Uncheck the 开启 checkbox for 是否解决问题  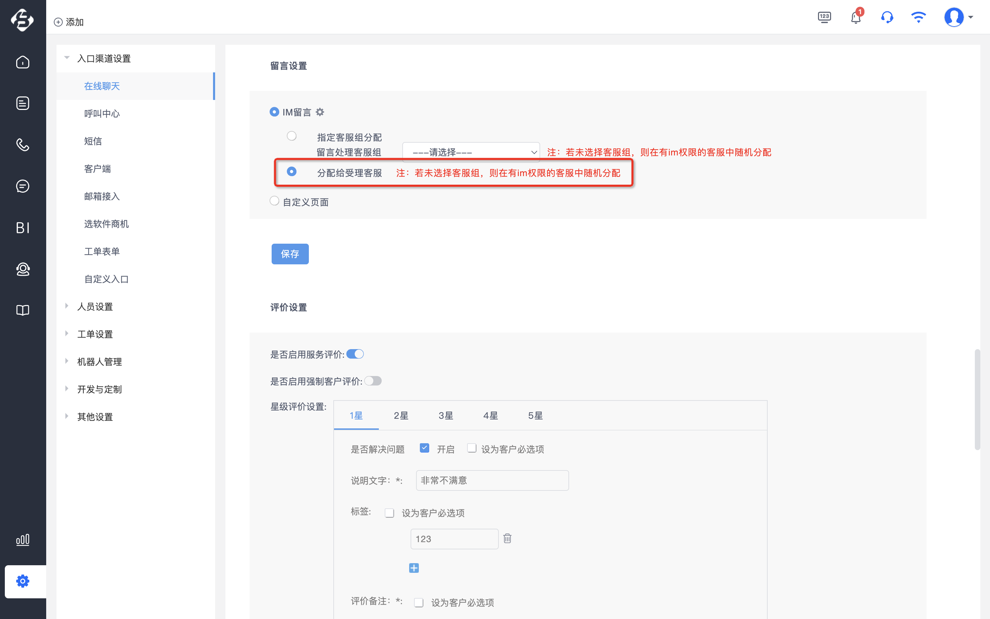pos(425,448)
